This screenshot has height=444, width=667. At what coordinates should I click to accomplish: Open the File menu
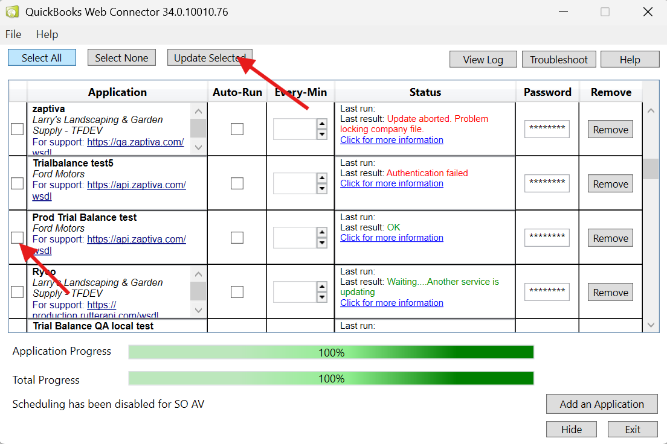pyautogui.click(x=13, y=34)
